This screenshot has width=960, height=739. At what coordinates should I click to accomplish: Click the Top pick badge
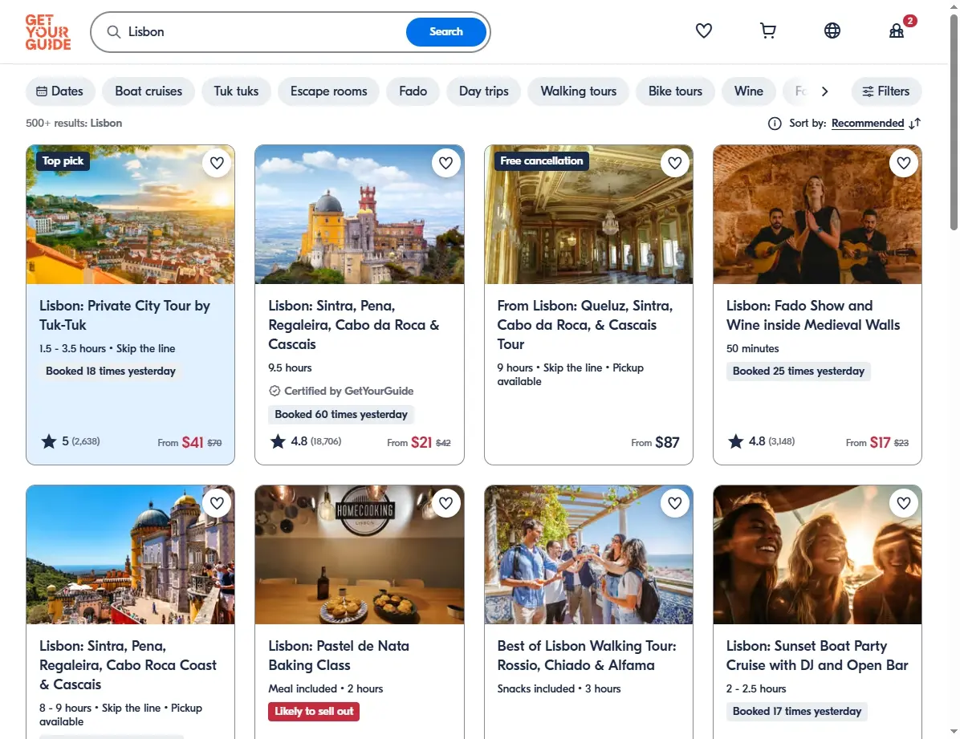pos(63,161)
